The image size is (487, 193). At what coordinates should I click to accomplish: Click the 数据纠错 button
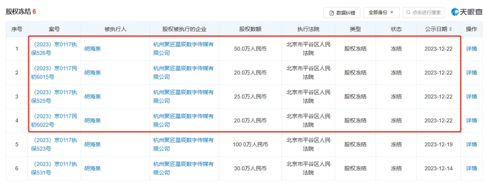[x=342, y=13]
